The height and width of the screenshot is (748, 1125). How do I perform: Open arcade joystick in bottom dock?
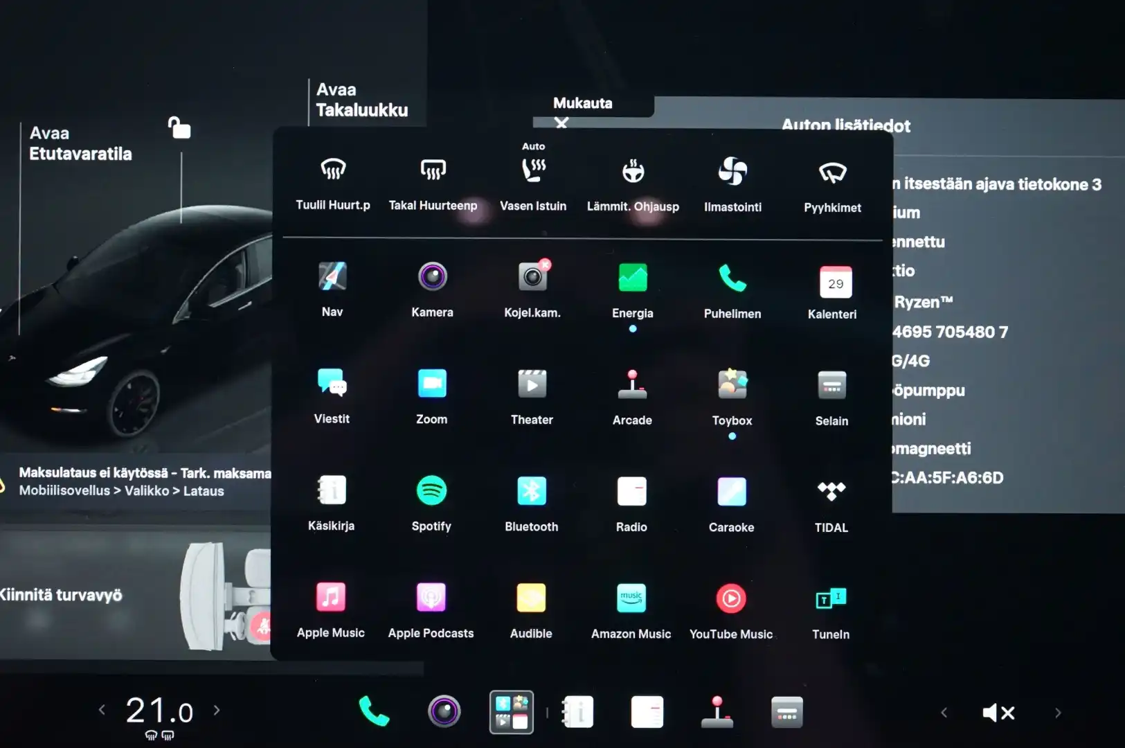pyautogui.click(x=717, y=712)
